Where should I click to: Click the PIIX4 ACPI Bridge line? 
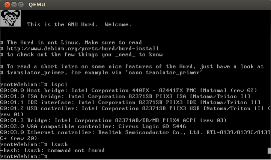[x=113, y=120]
